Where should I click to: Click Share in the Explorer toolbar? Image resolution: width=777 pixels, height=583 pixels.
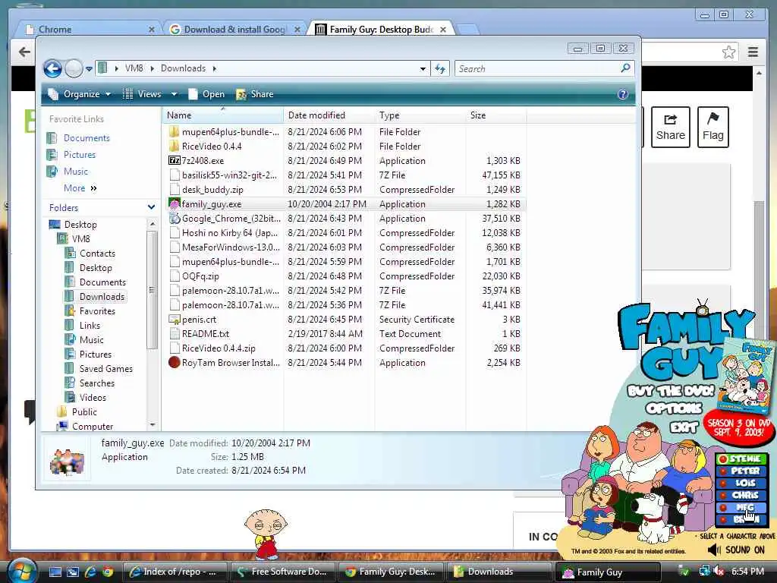click(x=255, y=93)
